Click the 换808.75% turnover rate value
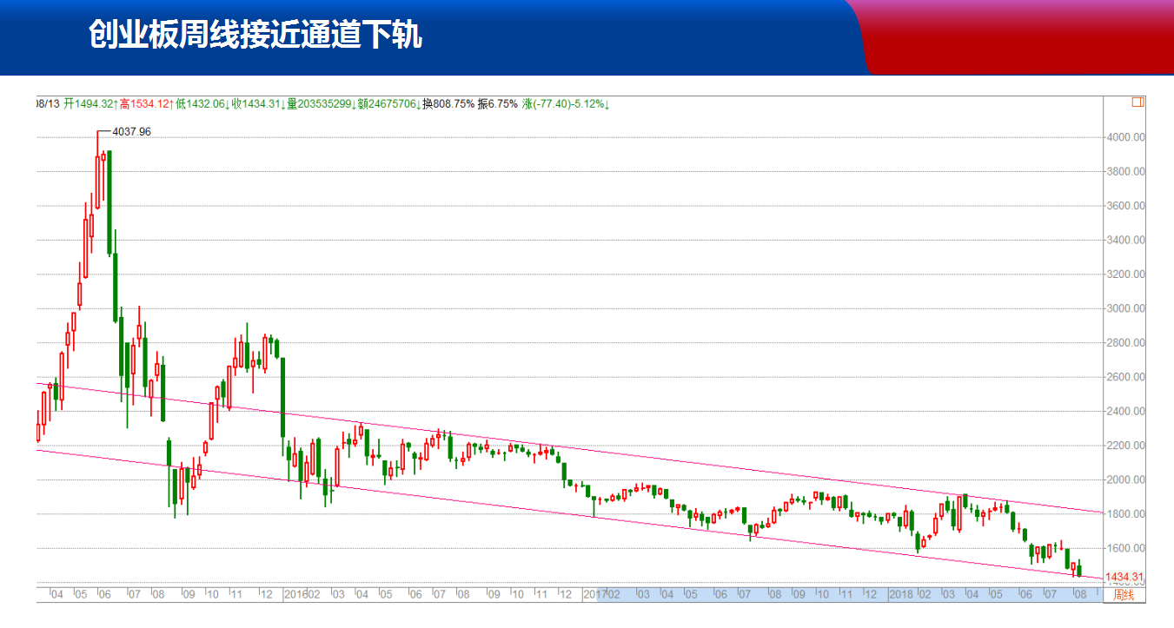The image size is (1174, 628). pos(448,104)
